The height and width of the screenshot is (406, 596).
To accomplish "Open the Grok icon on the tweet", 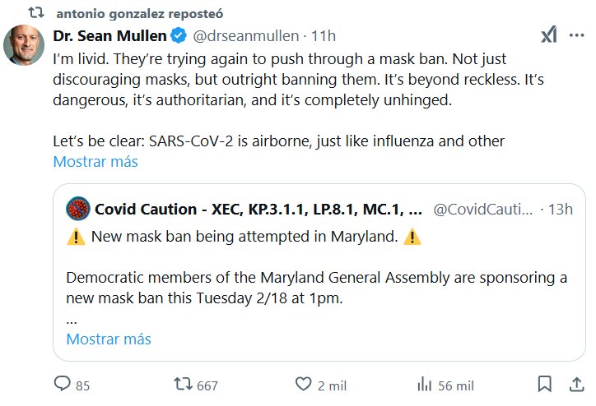I will 549,35.
